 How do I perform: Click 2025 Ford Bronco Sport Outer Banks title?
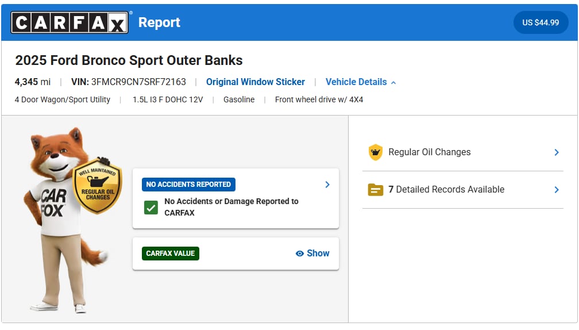click(129, 60)
